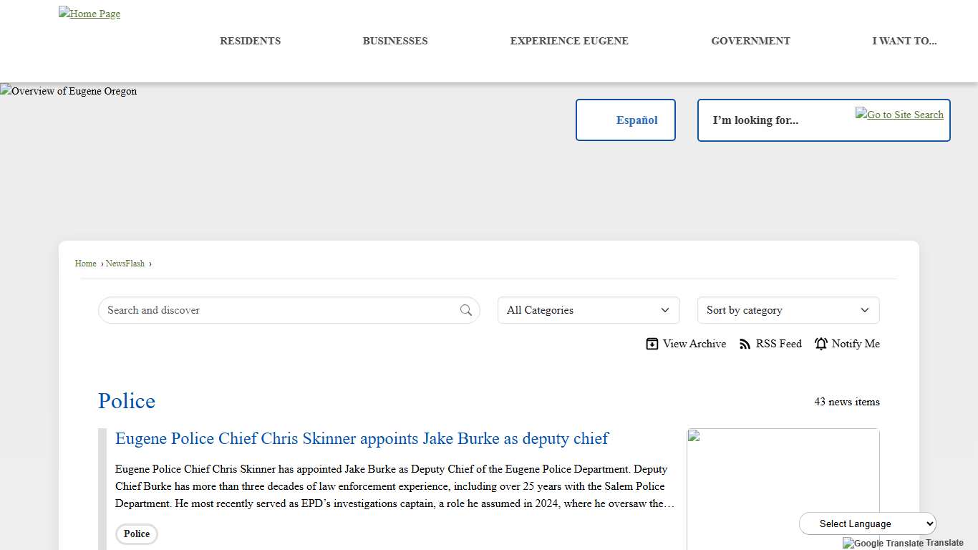Screen dimensions: 978x550
Task: Click the Home Page logo image
Action: tap(89, 14)
